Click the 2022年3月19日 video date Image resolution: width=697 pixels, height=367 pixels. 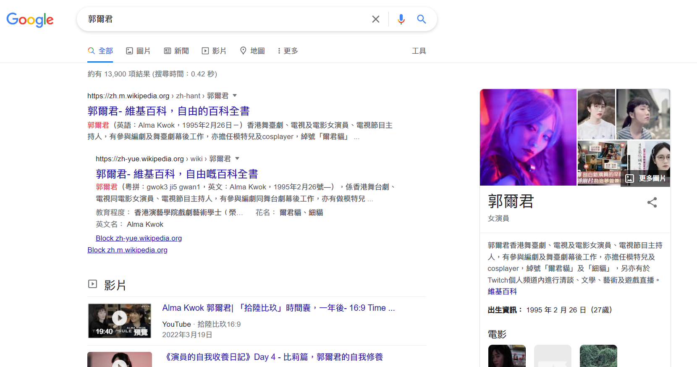pyautogui.click(x=187, y=335)
